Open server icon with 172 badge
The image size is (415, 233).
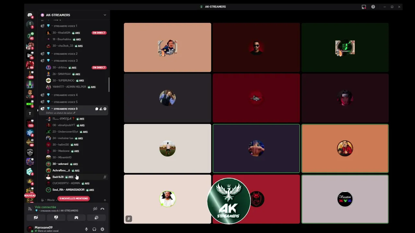coord(30,123)
